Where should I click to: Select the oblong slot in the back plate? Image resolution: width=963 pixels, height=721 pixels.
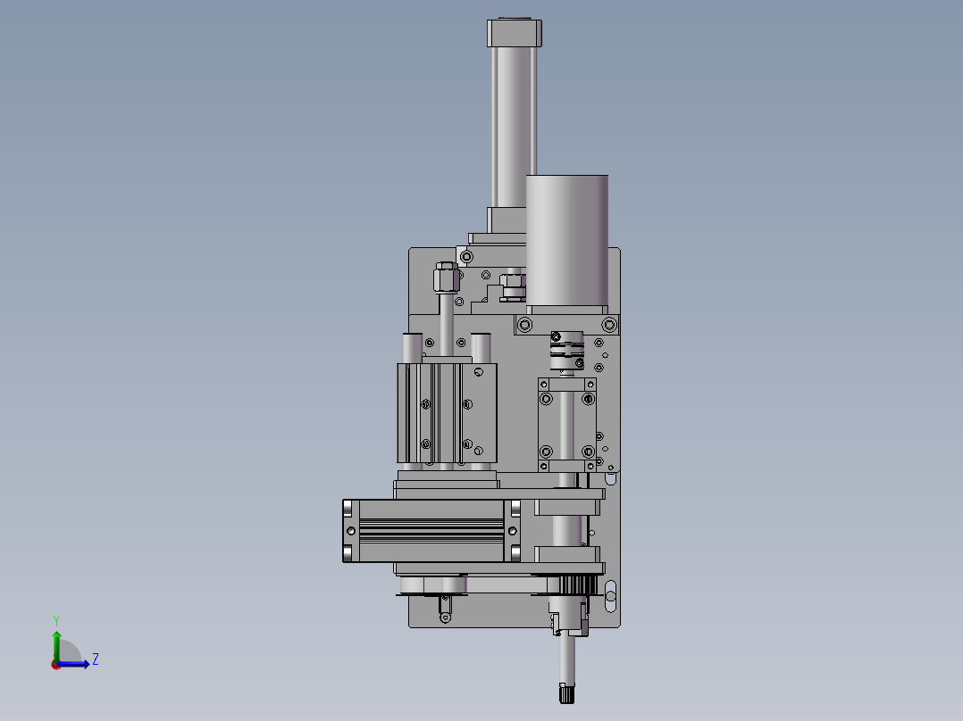tap(610, 595)
